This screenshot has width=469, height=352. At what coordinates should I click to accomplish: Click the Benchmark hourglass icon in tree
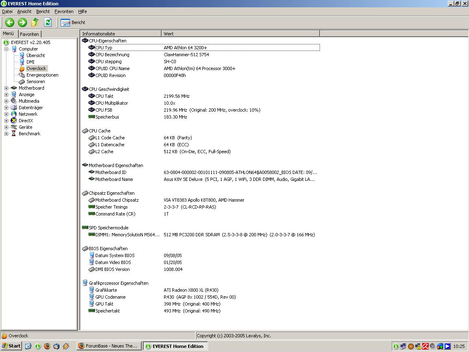[x=14, y=134]
